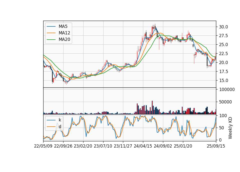Click the 22/05/09 date tick label

tap(43, 146)
